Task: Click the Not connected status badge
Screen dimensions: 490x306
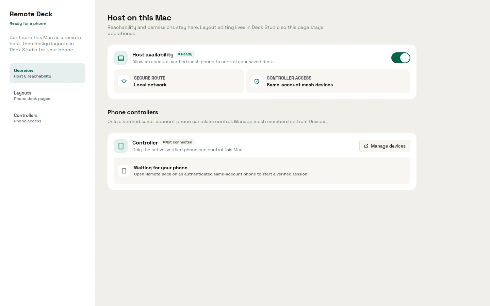Action: tap(177, 142)
